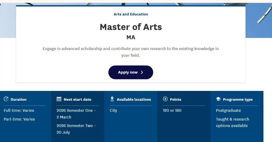Click the calendar icon beside Next start date
272x142 pixels.
tap(59, 99)
